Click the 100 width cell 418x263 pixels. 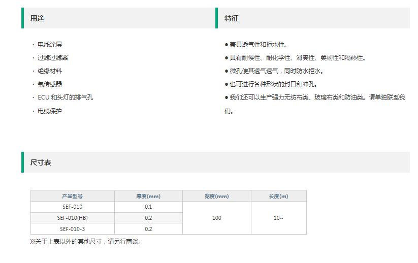pyautogui.click(x=217, y=218)
